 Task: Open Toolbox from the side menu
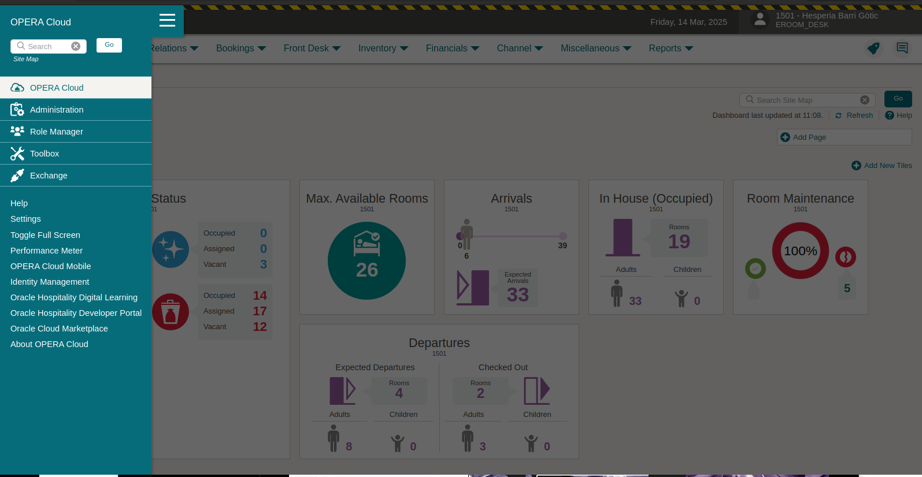[x=45, y=154]
